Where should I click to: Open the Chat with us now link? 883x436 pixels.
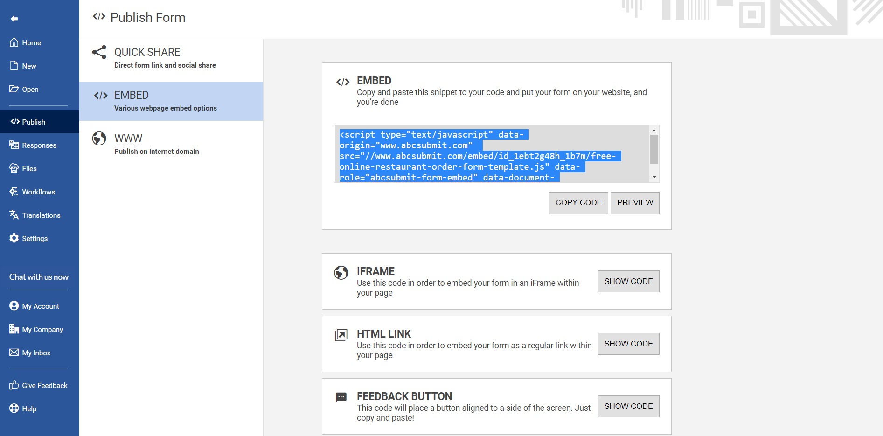(x=39, y=277)
